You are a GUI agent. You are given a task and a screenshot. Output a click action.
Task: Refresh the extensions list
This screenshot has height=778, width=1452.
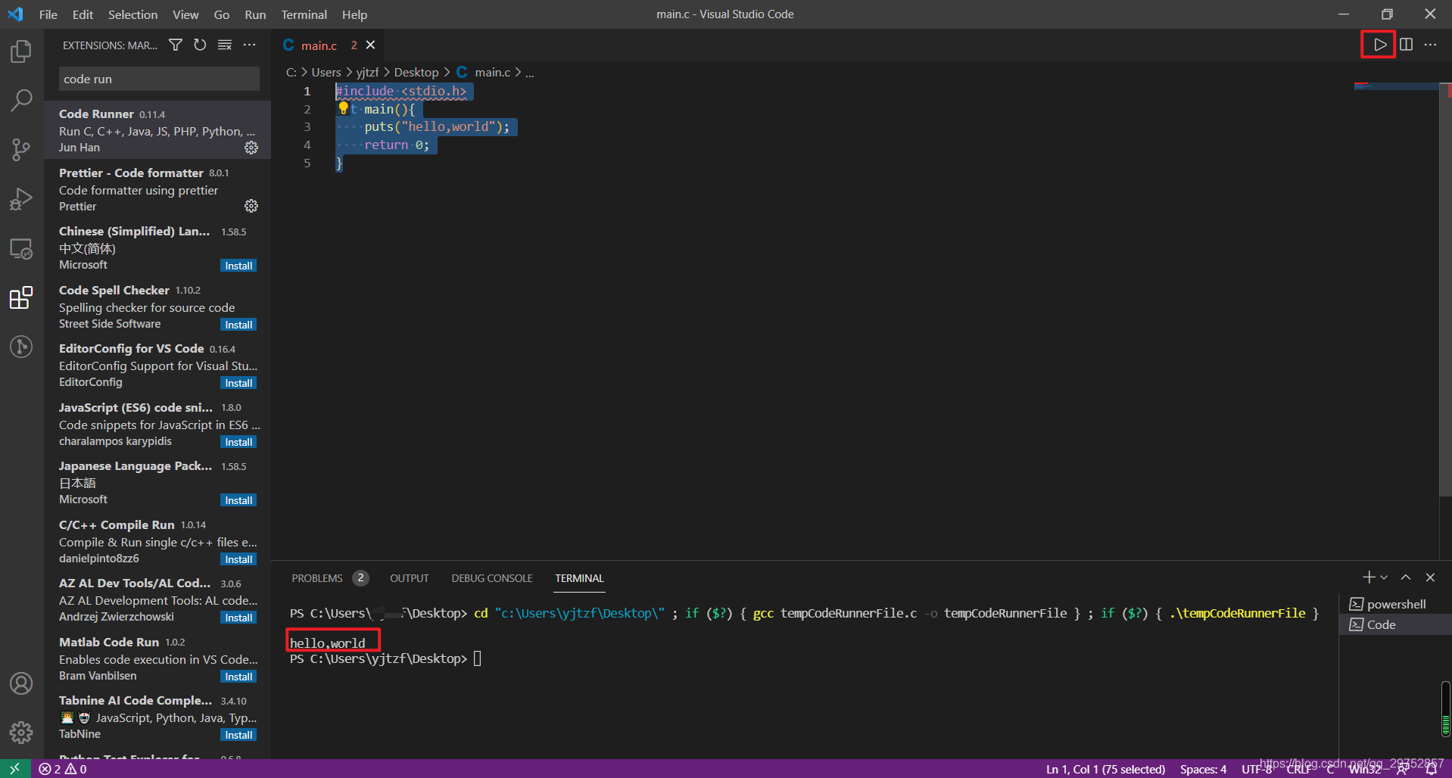pyautogui.click(x=200, y=45)
